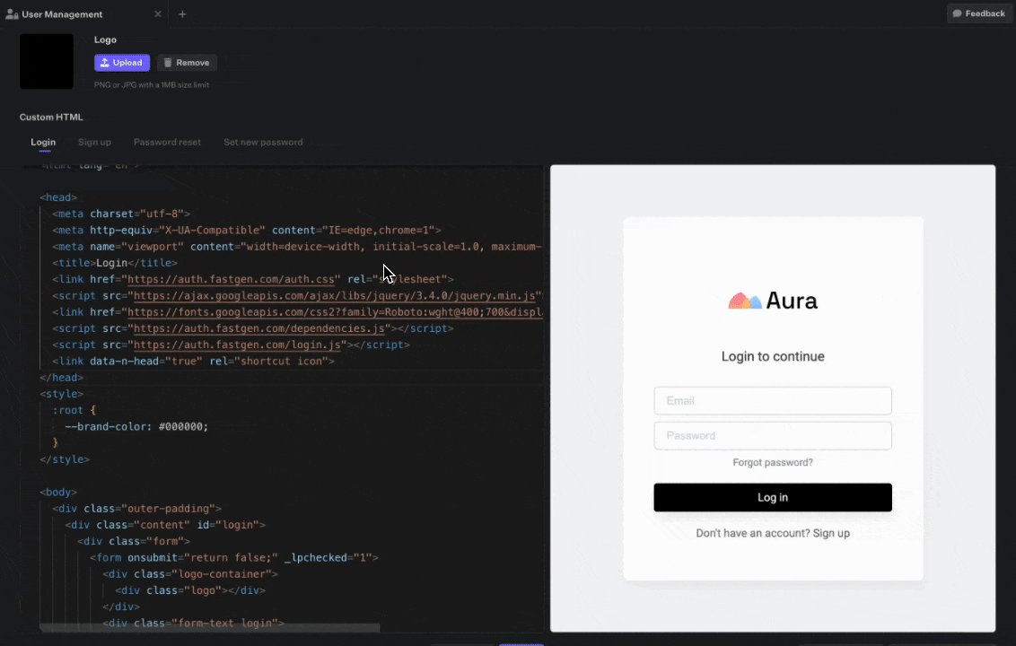This screenshot has width=1016, height=646.
Task: Click the <title>Login</title> line
Action: pos(115,263)
